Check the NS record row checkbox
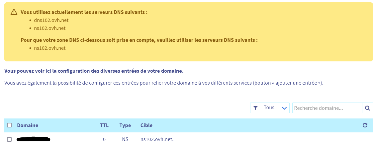The height and width of the screenshot is (145, 376). 9,139
